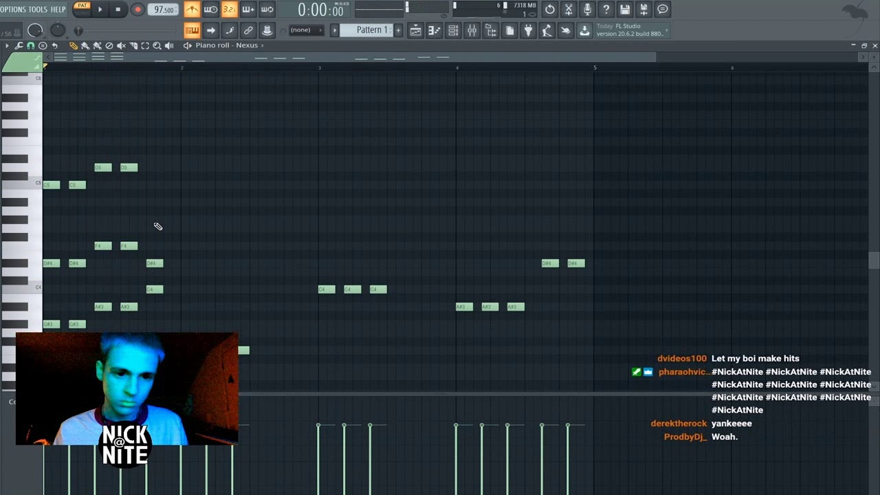Open the TOOLS menu

pyautogui.click(x=38, y=10)
